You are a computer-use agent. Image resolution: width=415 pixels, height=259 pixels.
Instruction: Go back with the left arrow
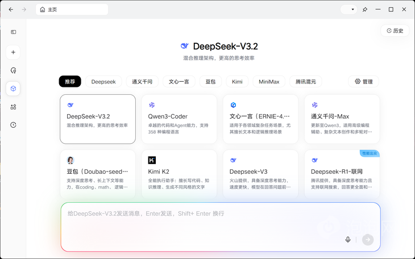point(10,10)
